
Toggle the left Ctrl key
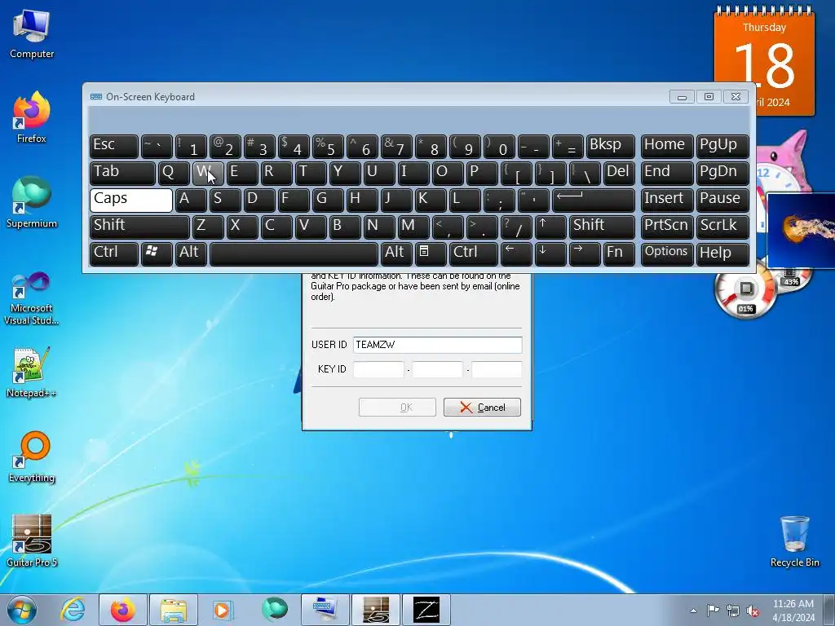pos(114,253)
